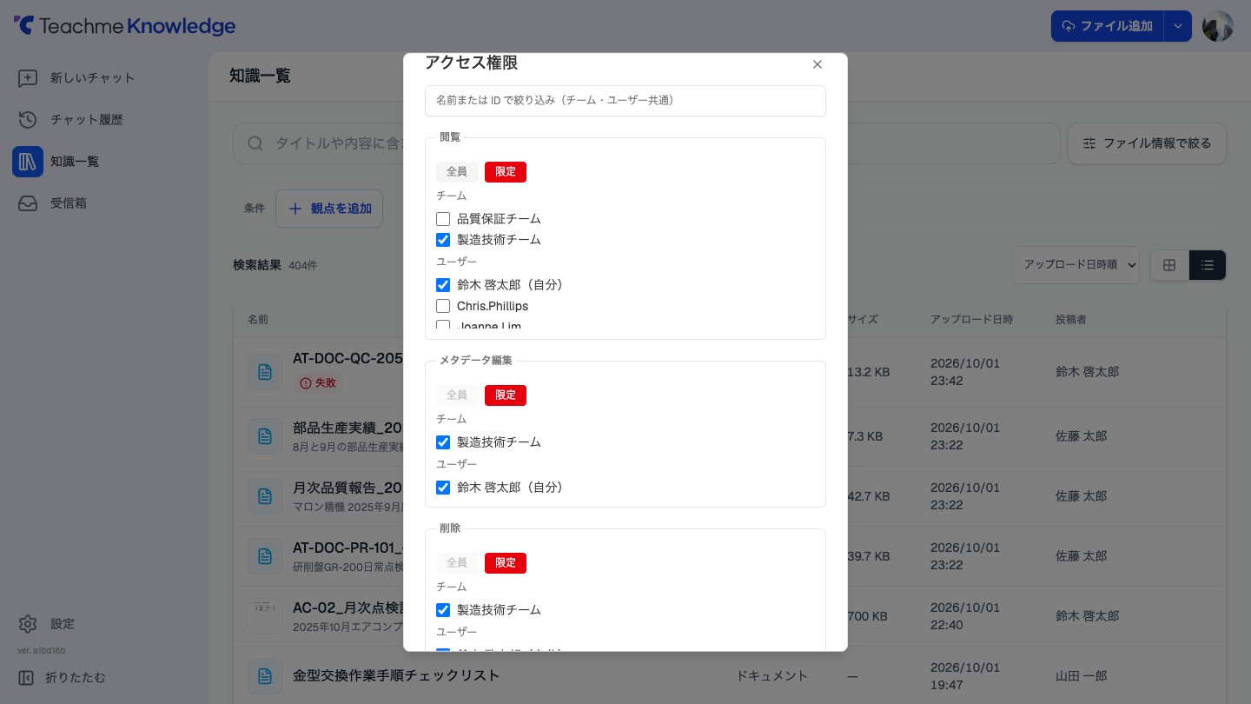Uncheck 鈴木 啓太郎 in メタデータ編集 section

coord(443,488)
